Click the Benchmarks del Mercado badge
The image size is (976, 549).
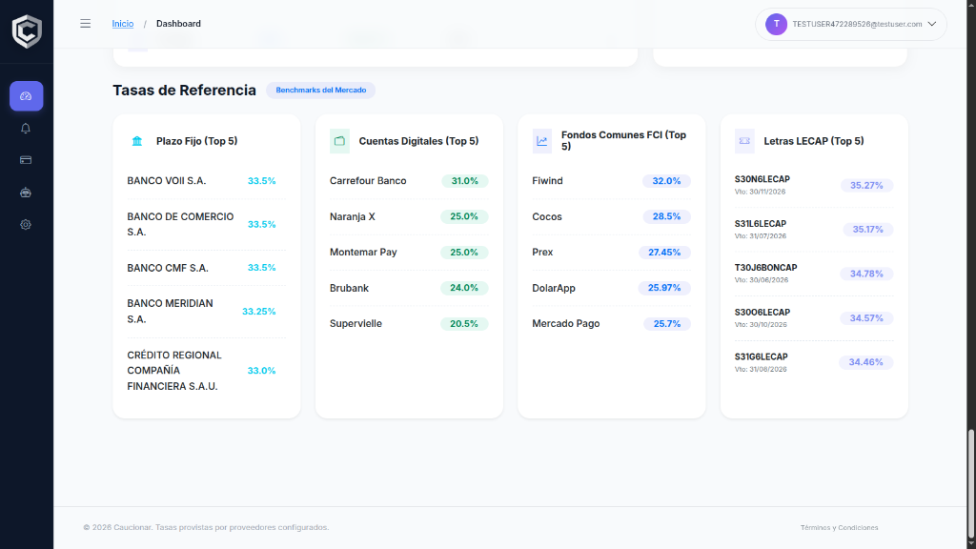320,91
